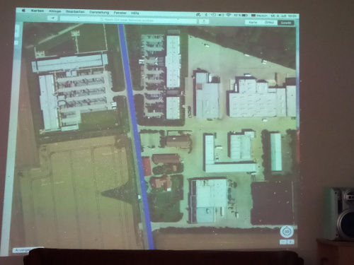Open the Deutsch input source menu
The image size is (354, 265).
tap(260, 16)
